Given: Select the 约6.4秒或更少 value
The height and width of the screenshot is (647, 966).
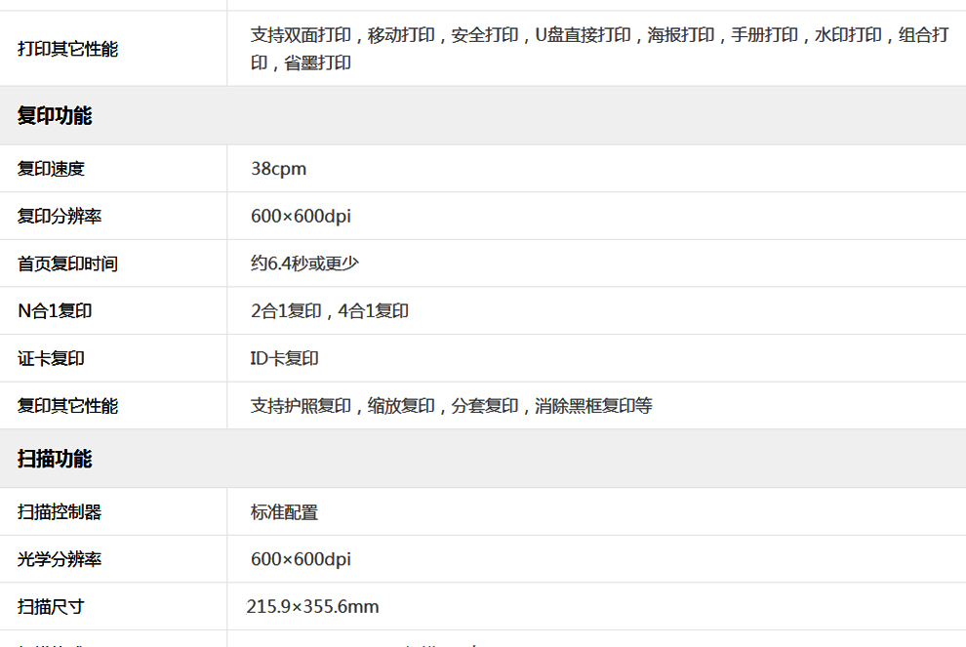Looking at the screenshot, I should (x=305, y=263).
